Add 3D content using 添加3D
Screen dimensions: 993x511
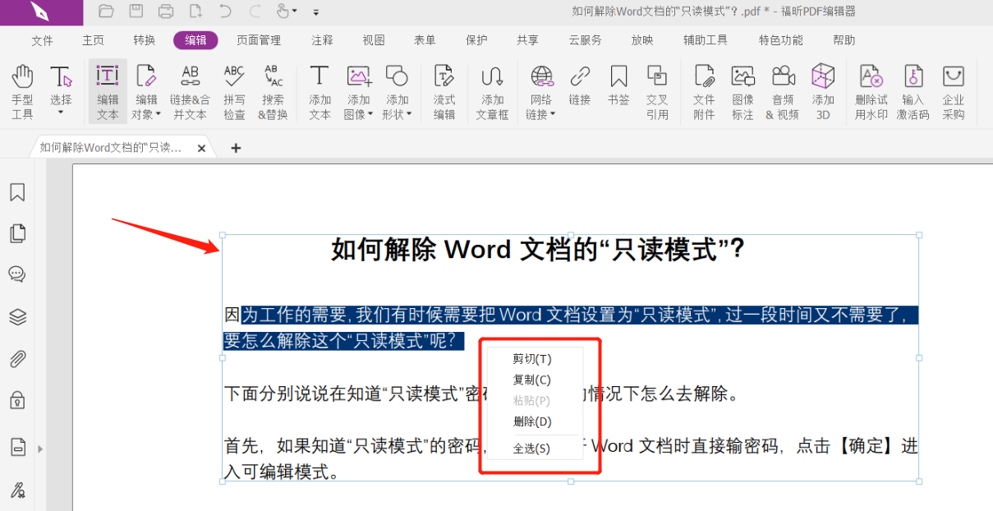(x=823, y=90)
